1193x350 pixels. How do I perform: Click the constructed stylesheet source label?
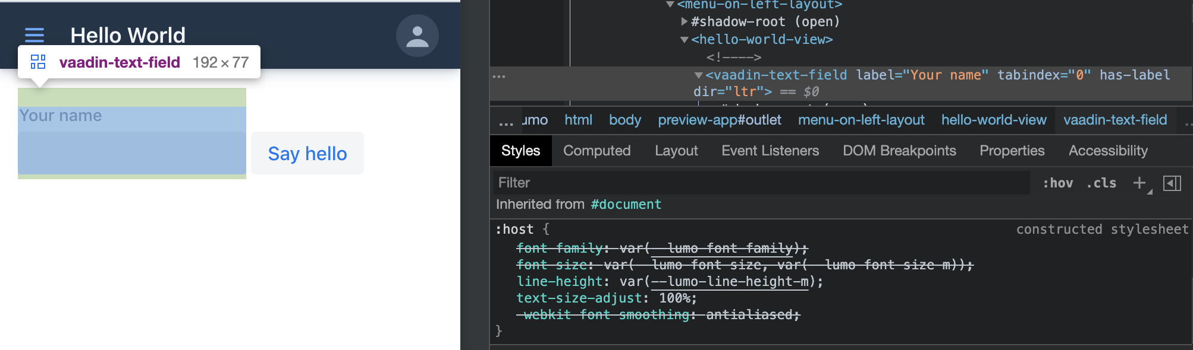coord(1102,230)
